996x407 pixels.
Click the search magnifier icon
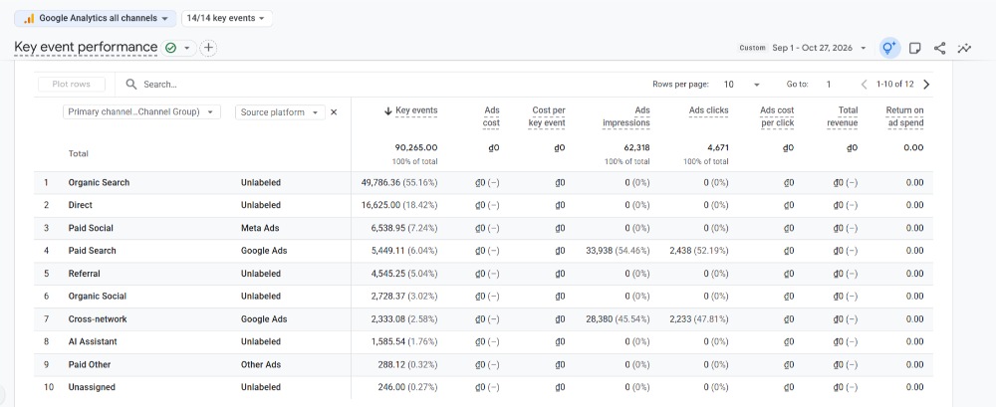coord(131,85)
